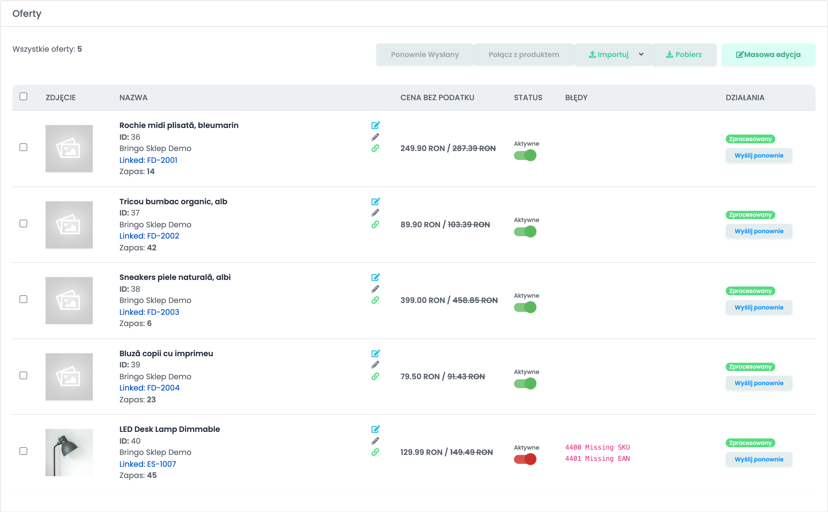The width and height of the screenshot is (828, 512).
Task: Open the Linked: FD-2003 product link
Action: 149,312
